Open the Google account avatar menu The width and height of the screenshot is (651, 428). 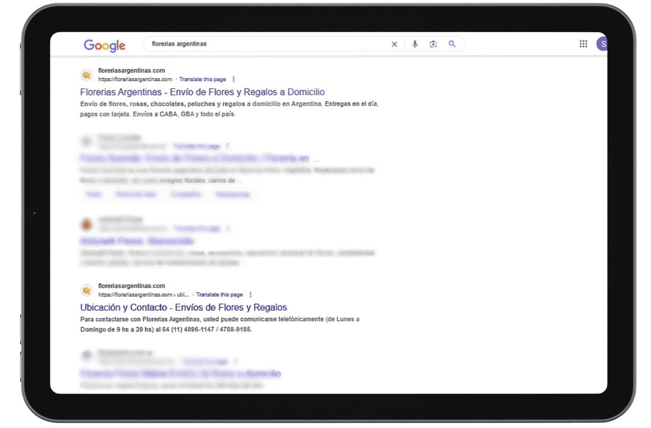pyautogui.click(x=602, y=44)
